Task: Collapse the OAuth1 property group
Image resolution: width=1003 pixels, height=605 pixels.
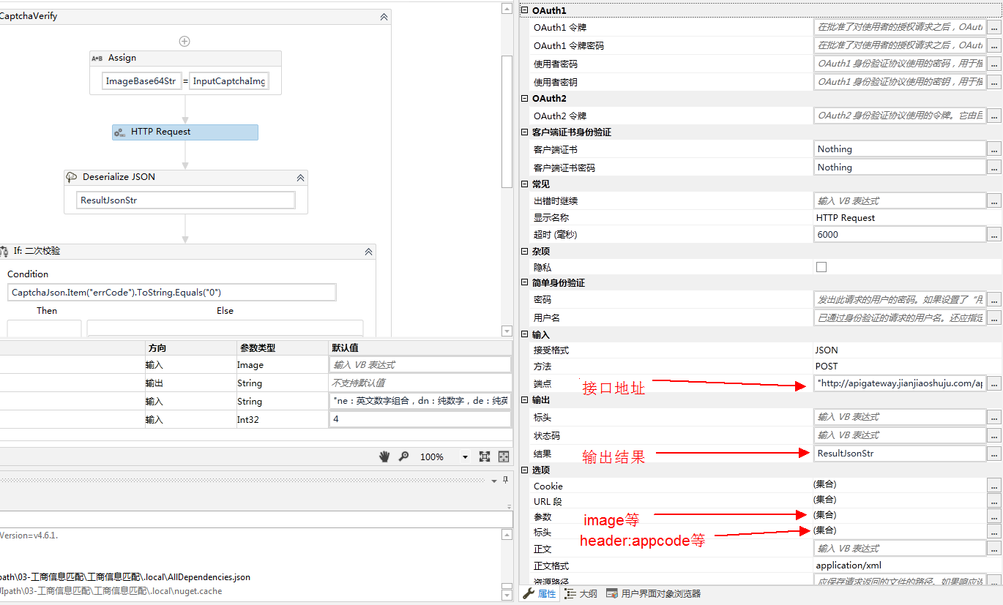Action: click(x=524, y=11)
